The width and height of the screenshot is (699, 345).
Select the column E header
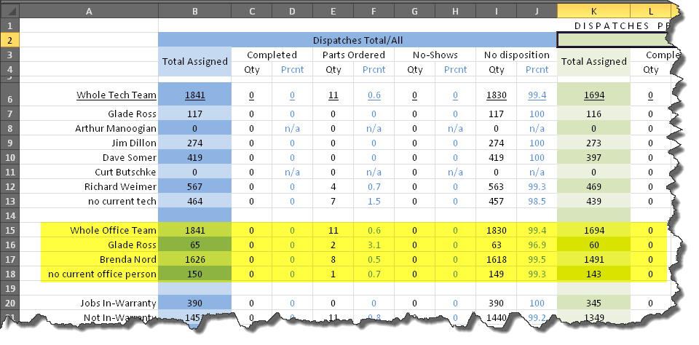[x=333, y=11]
